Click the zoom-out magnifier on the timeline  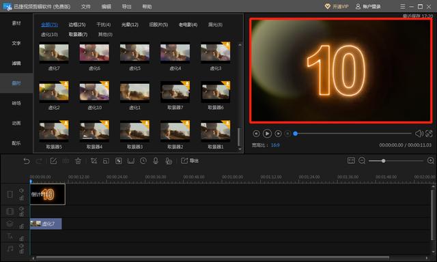tap(362, 160)
